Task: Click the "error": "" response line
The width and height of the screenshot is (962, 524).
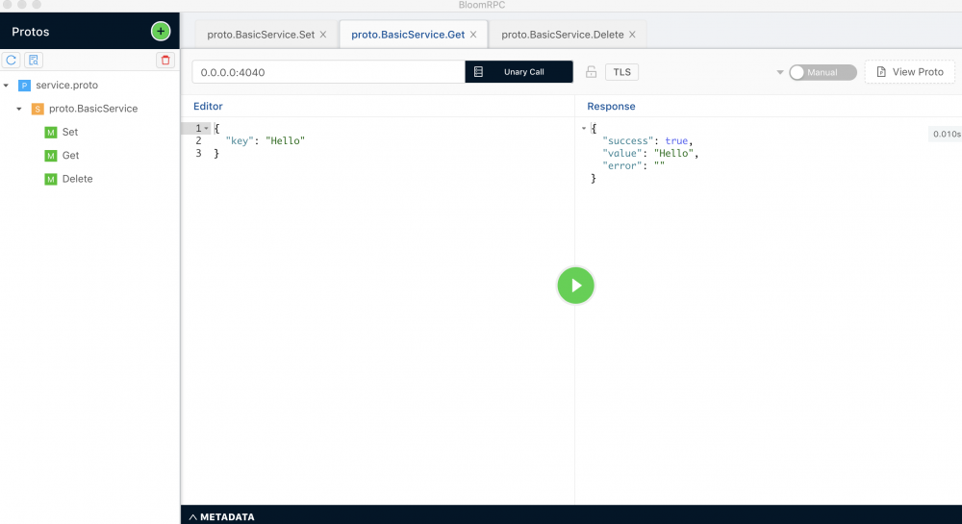Action: click(x=633, y=166)
